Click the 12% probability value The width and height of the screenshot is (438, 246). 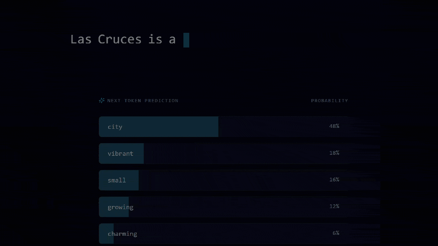(x=334, y=206)
